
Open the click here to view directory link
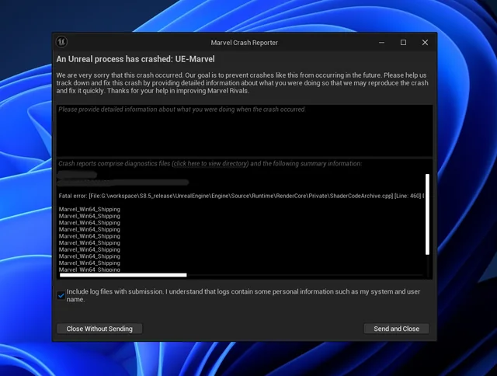(210, 164)
